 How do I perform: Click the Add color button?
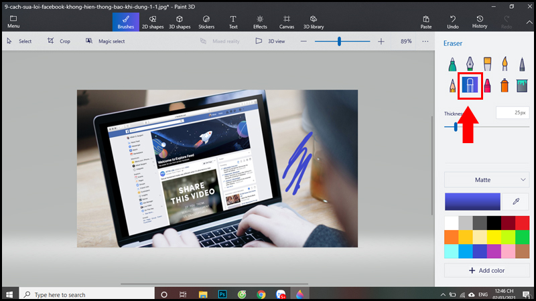[x=487, y=270]
